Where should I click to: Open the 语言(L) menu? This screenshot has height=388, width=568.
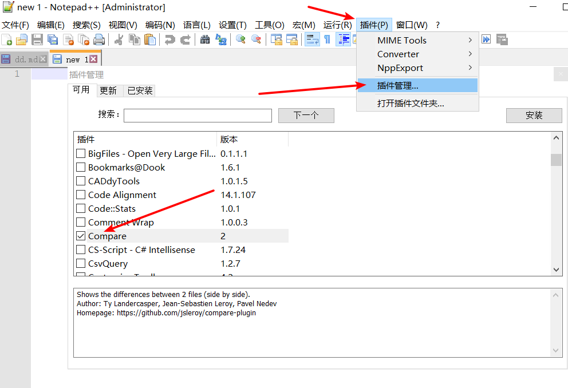(197, 25)
